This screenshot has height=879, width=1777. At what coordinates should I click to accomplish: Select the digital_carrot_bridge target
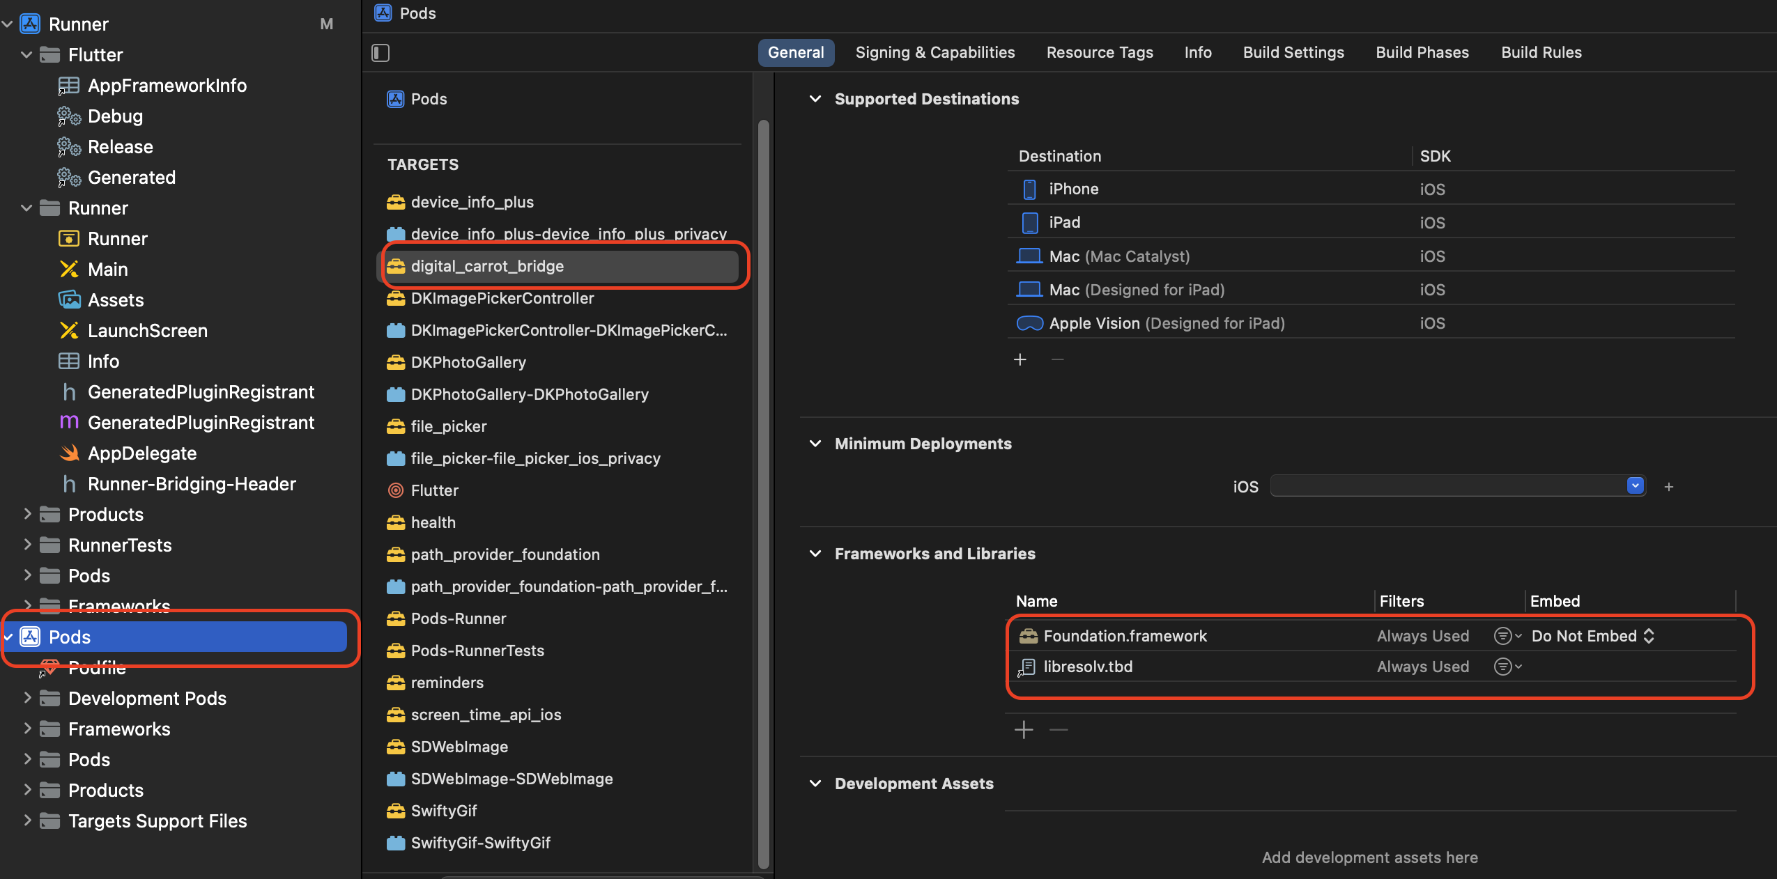(557, 266)
